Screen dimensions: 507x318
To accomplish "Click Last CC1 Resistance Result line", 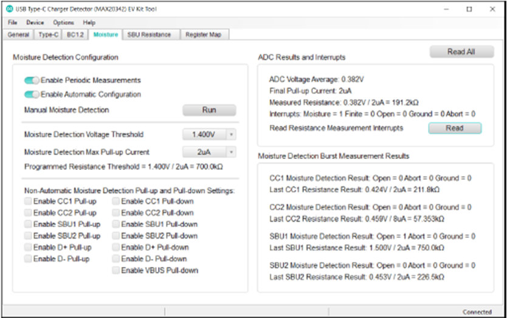I will (354, 189).
